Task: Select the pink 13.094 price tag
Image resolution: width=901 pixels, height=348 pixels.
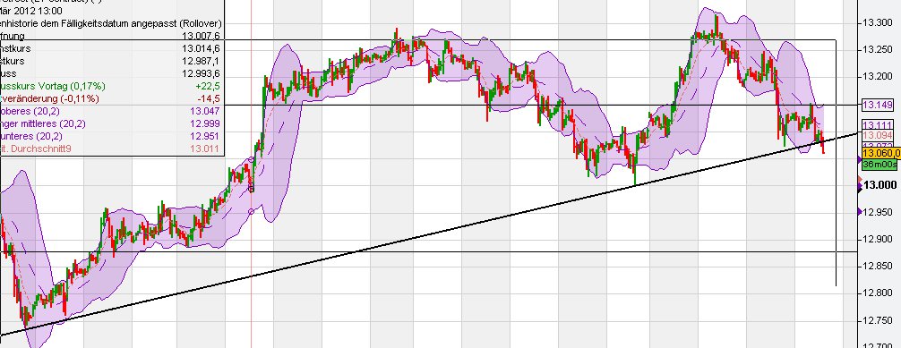Action: click(877, 136)
